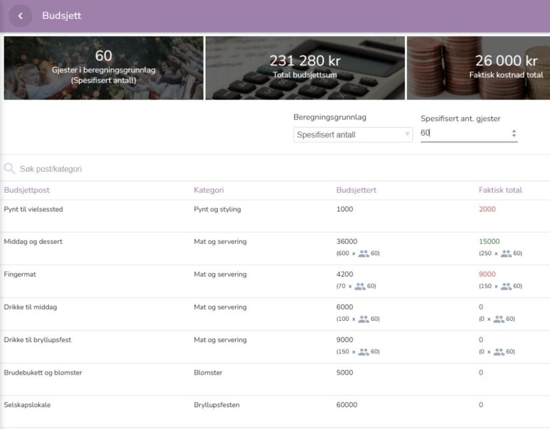Click guests icon under Fingermat budgeted amount

360,286
